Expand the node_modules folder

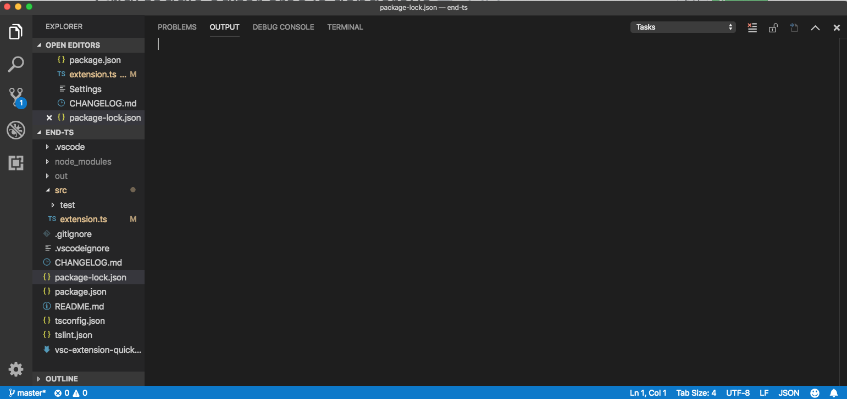click(x=88, y=161)
